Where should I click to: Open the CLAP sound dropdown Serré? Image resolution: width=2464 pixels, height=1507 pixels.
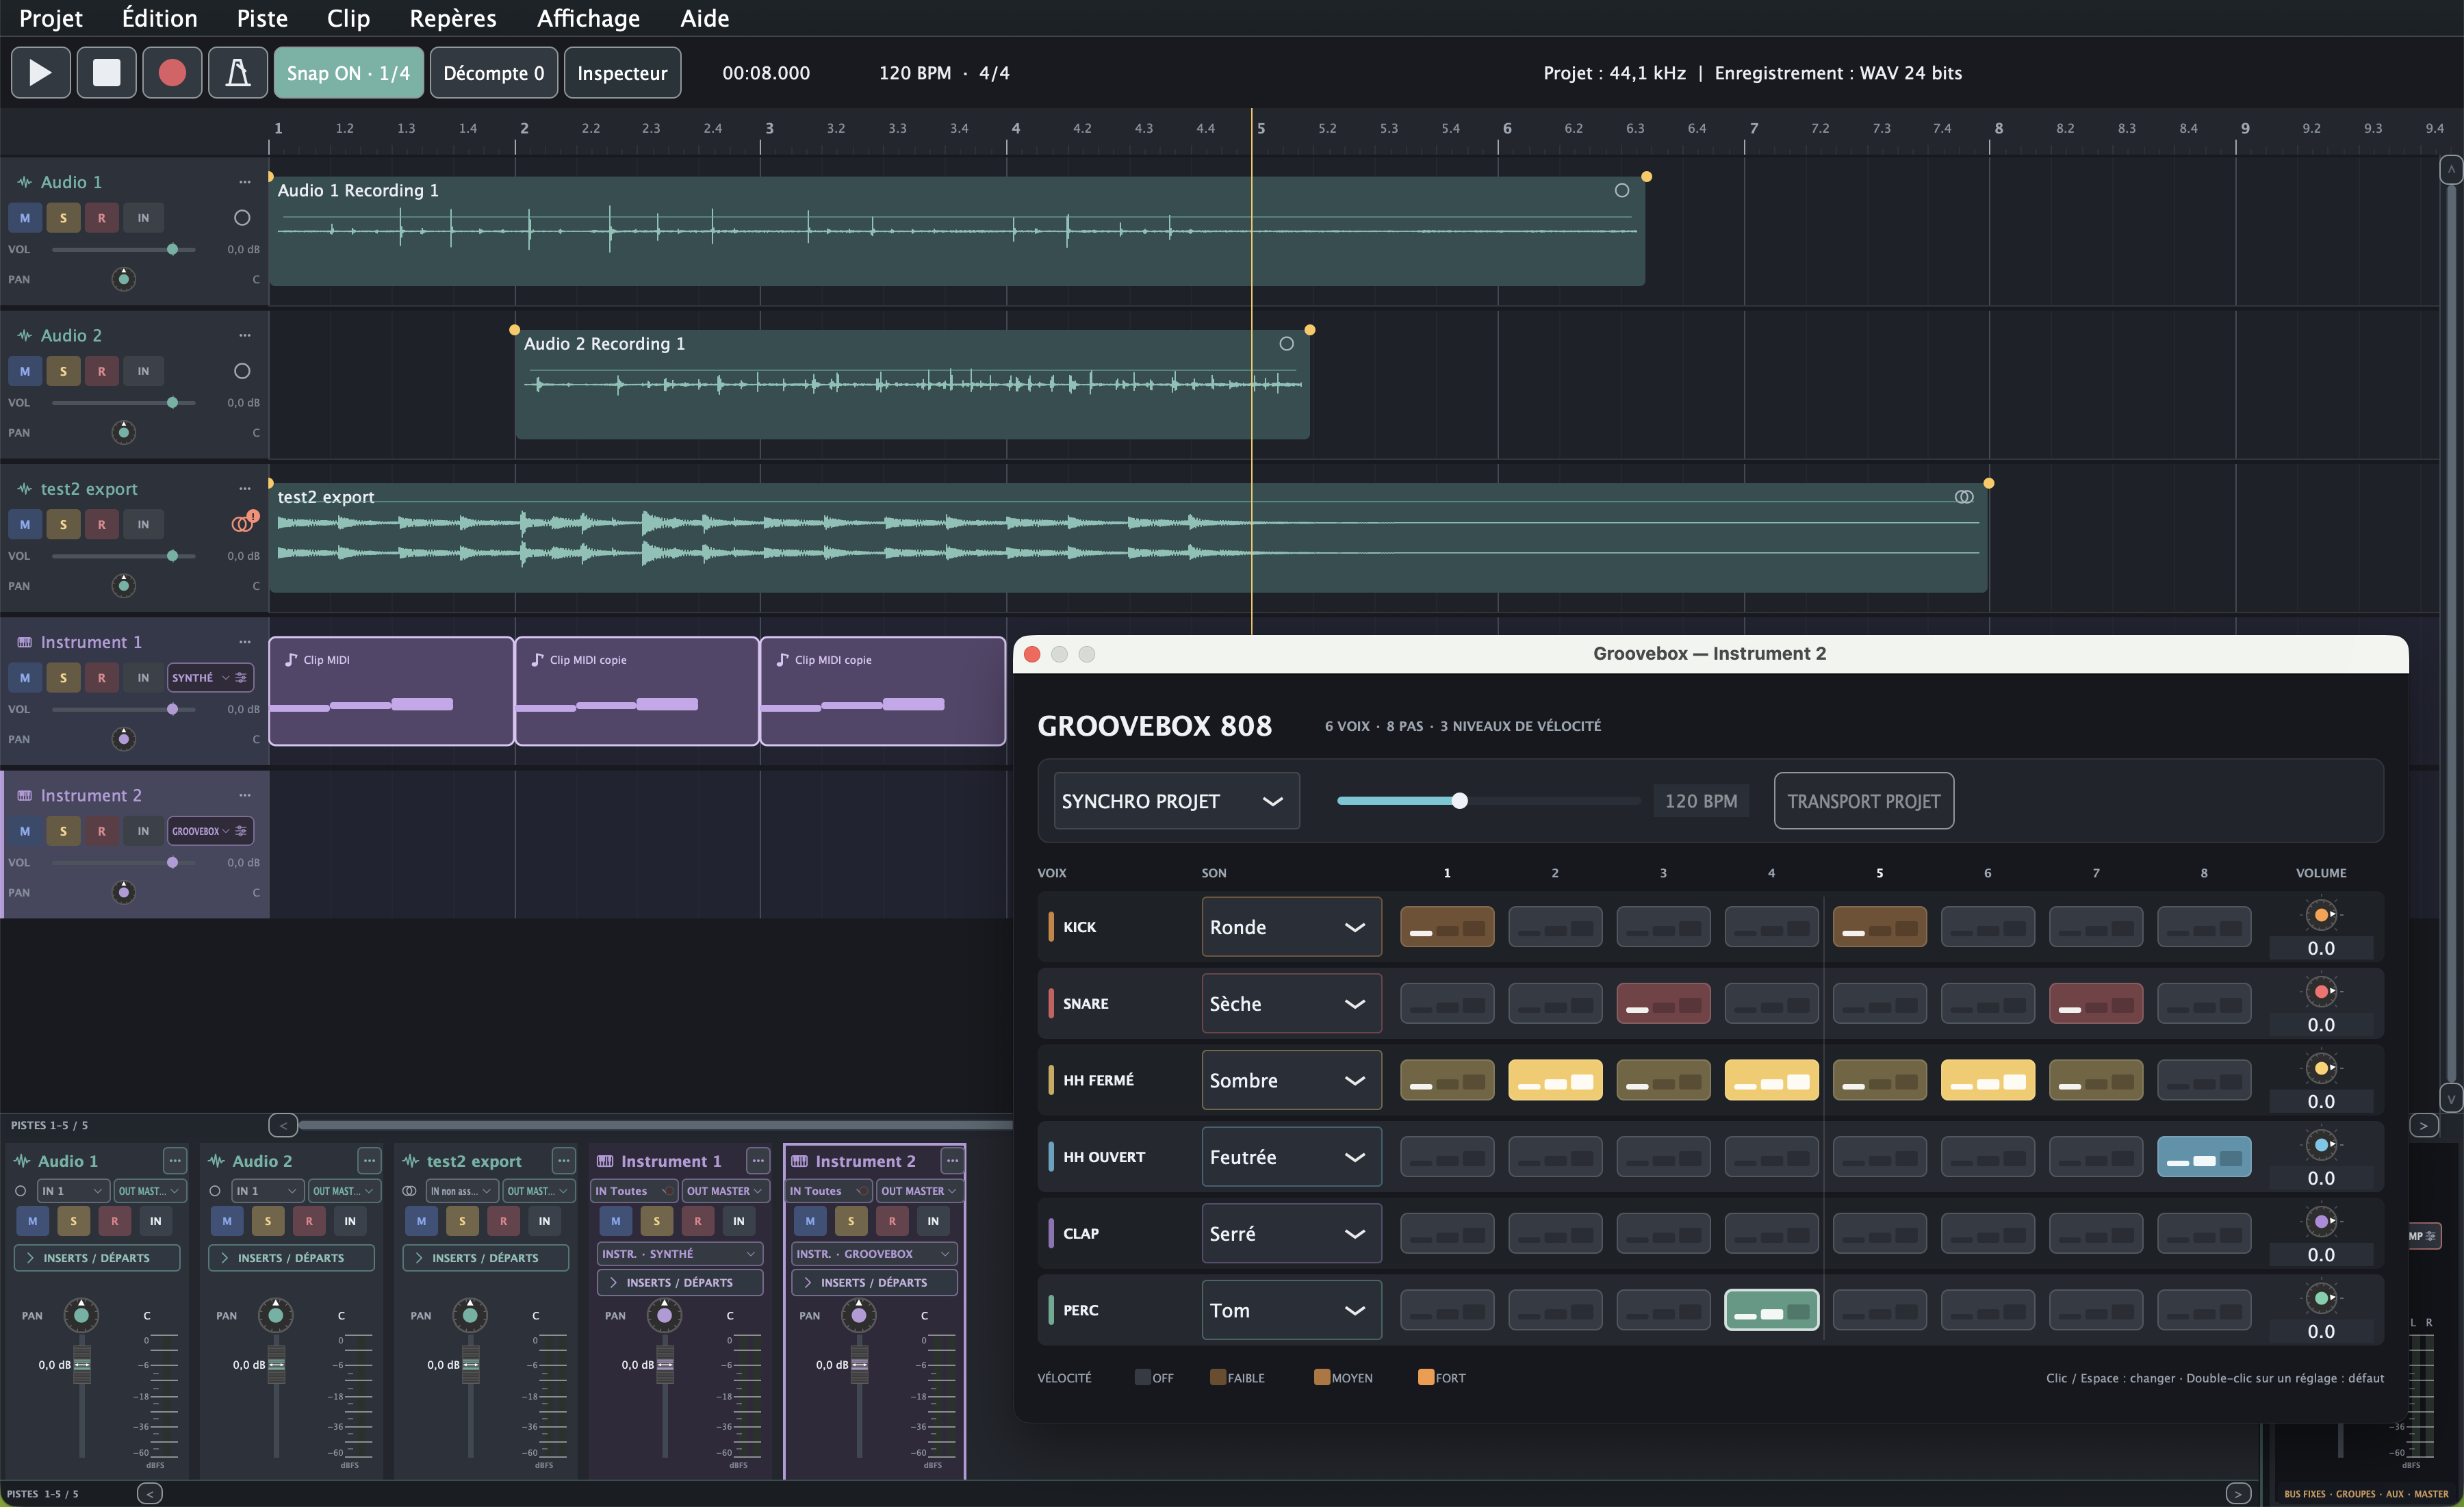pos(1291,1233)
